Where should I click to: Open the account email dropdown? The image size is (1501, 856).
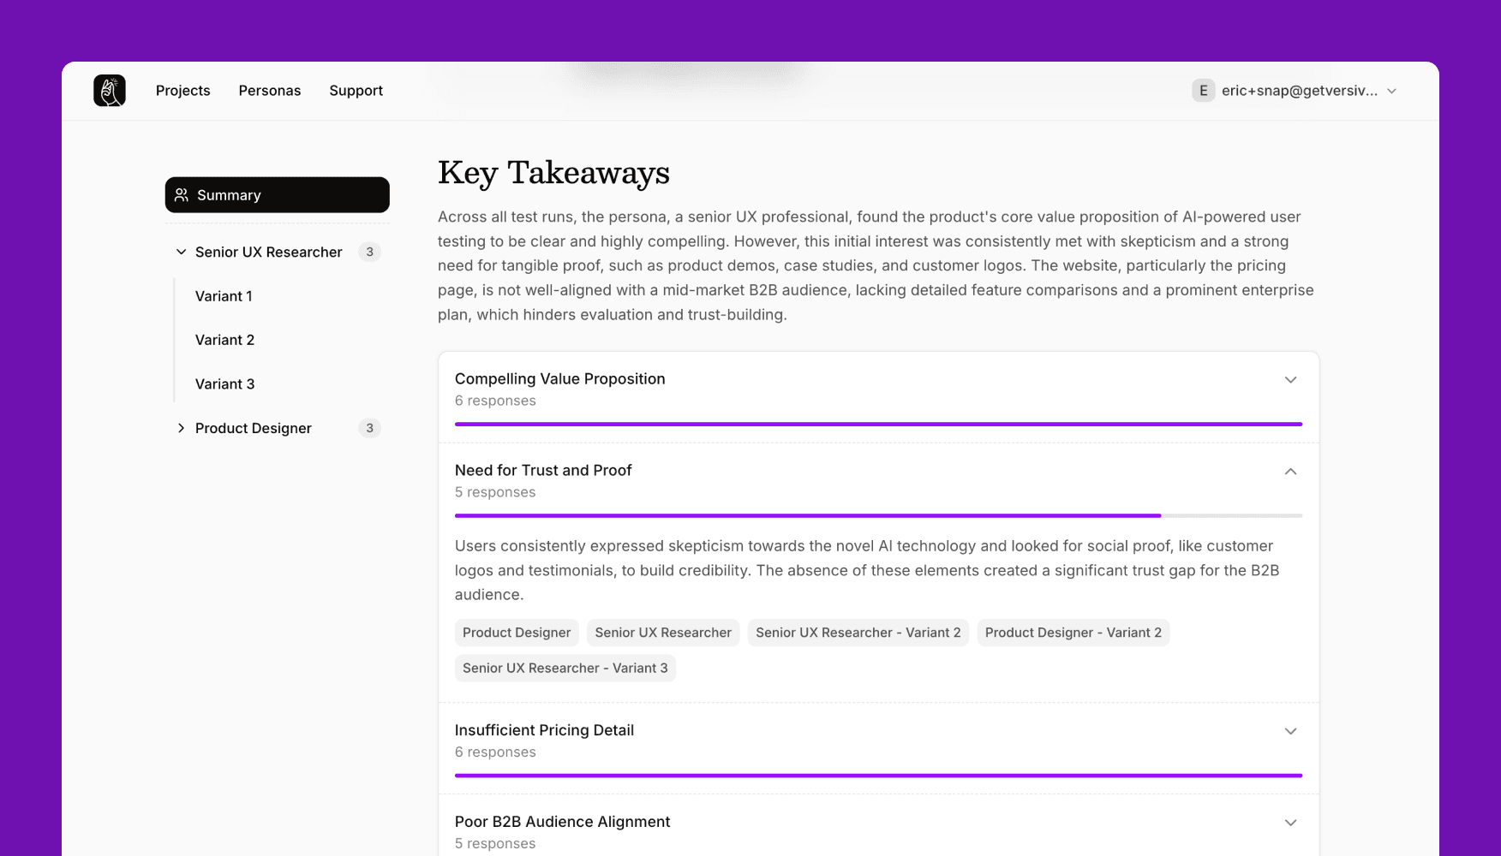(x=1391, y=91)
